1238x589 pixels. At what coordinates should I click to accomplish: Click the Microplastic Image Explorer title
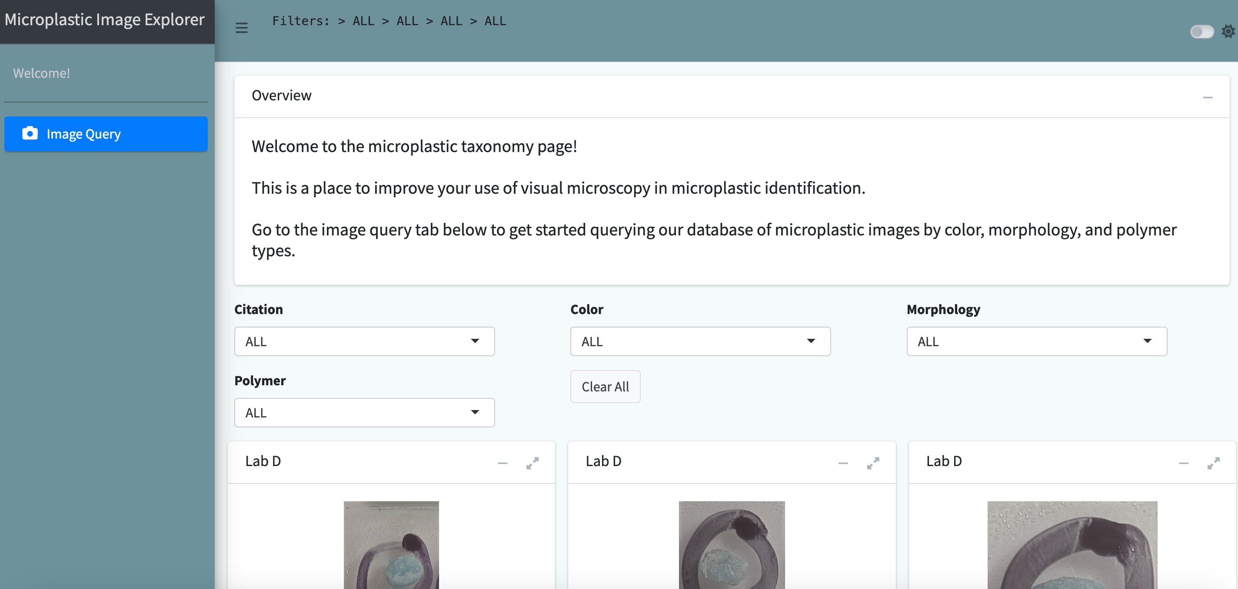(x=104, y=20)
